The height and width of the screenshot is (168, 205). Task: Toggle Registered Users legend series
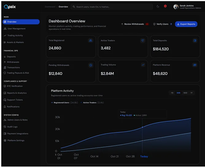64,103
